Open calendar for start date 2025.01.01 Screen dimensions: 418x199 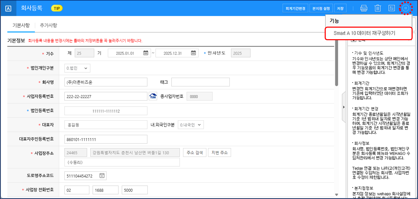pos(146,53)
